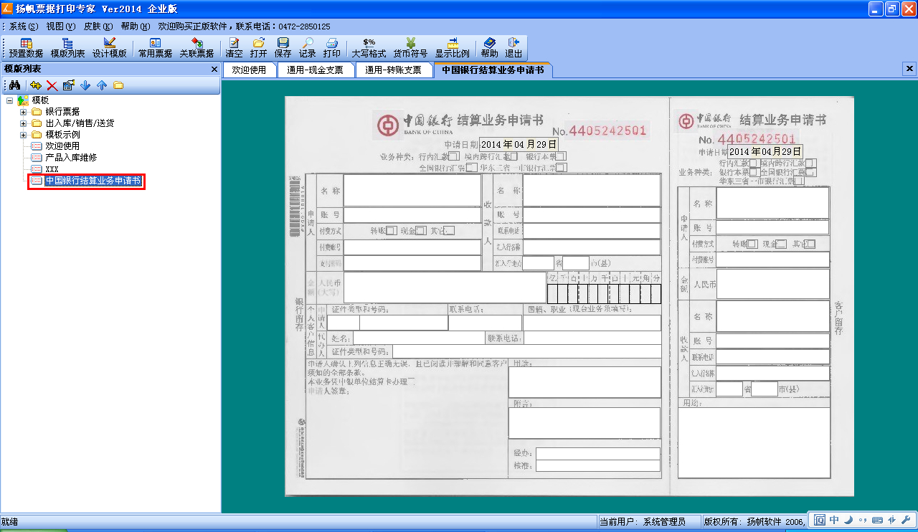Select 产品入库维修 template in tree
Viewport: 918px width, 532px height.
click(71, 158)
